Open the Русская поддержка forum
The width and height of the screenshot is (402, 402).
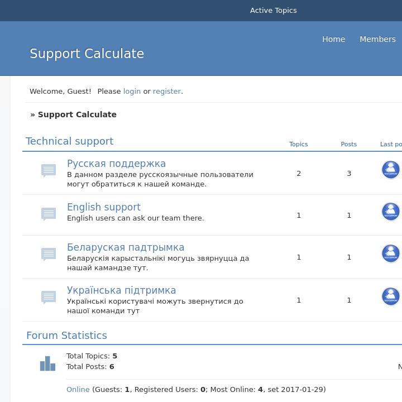point(116,164)
